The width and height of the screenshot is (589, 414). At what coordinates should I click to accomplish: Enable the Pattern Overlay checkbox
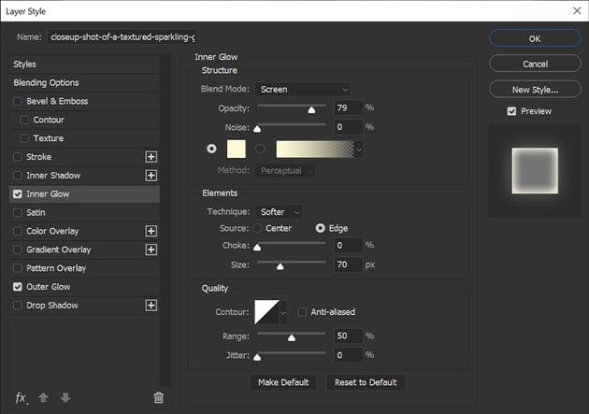point(17,268)
